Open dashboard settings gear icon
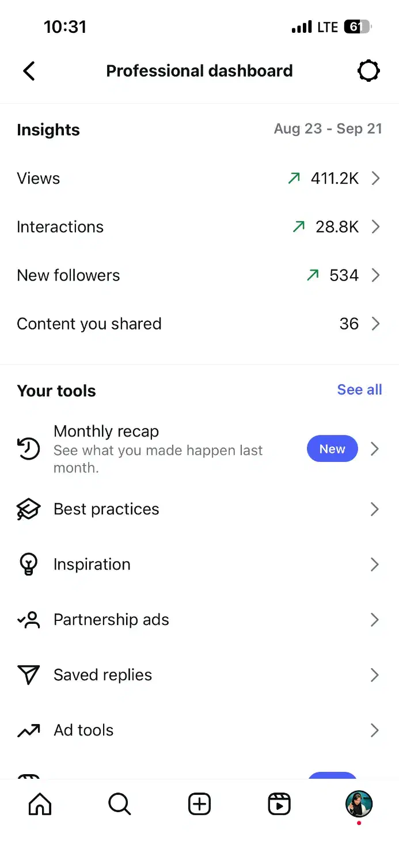 (368, 71)
